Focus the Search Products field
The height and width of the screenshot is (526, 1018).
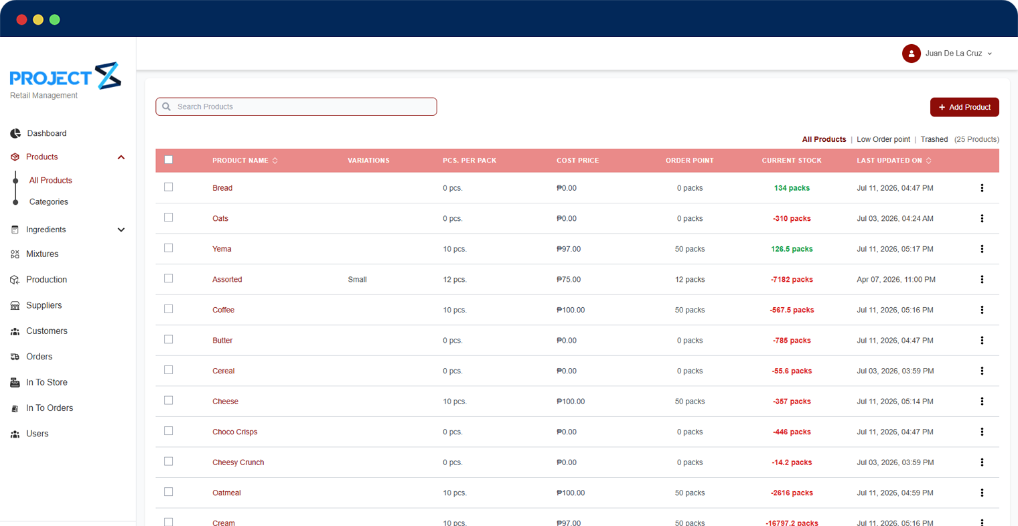click(x=296, y=106)
